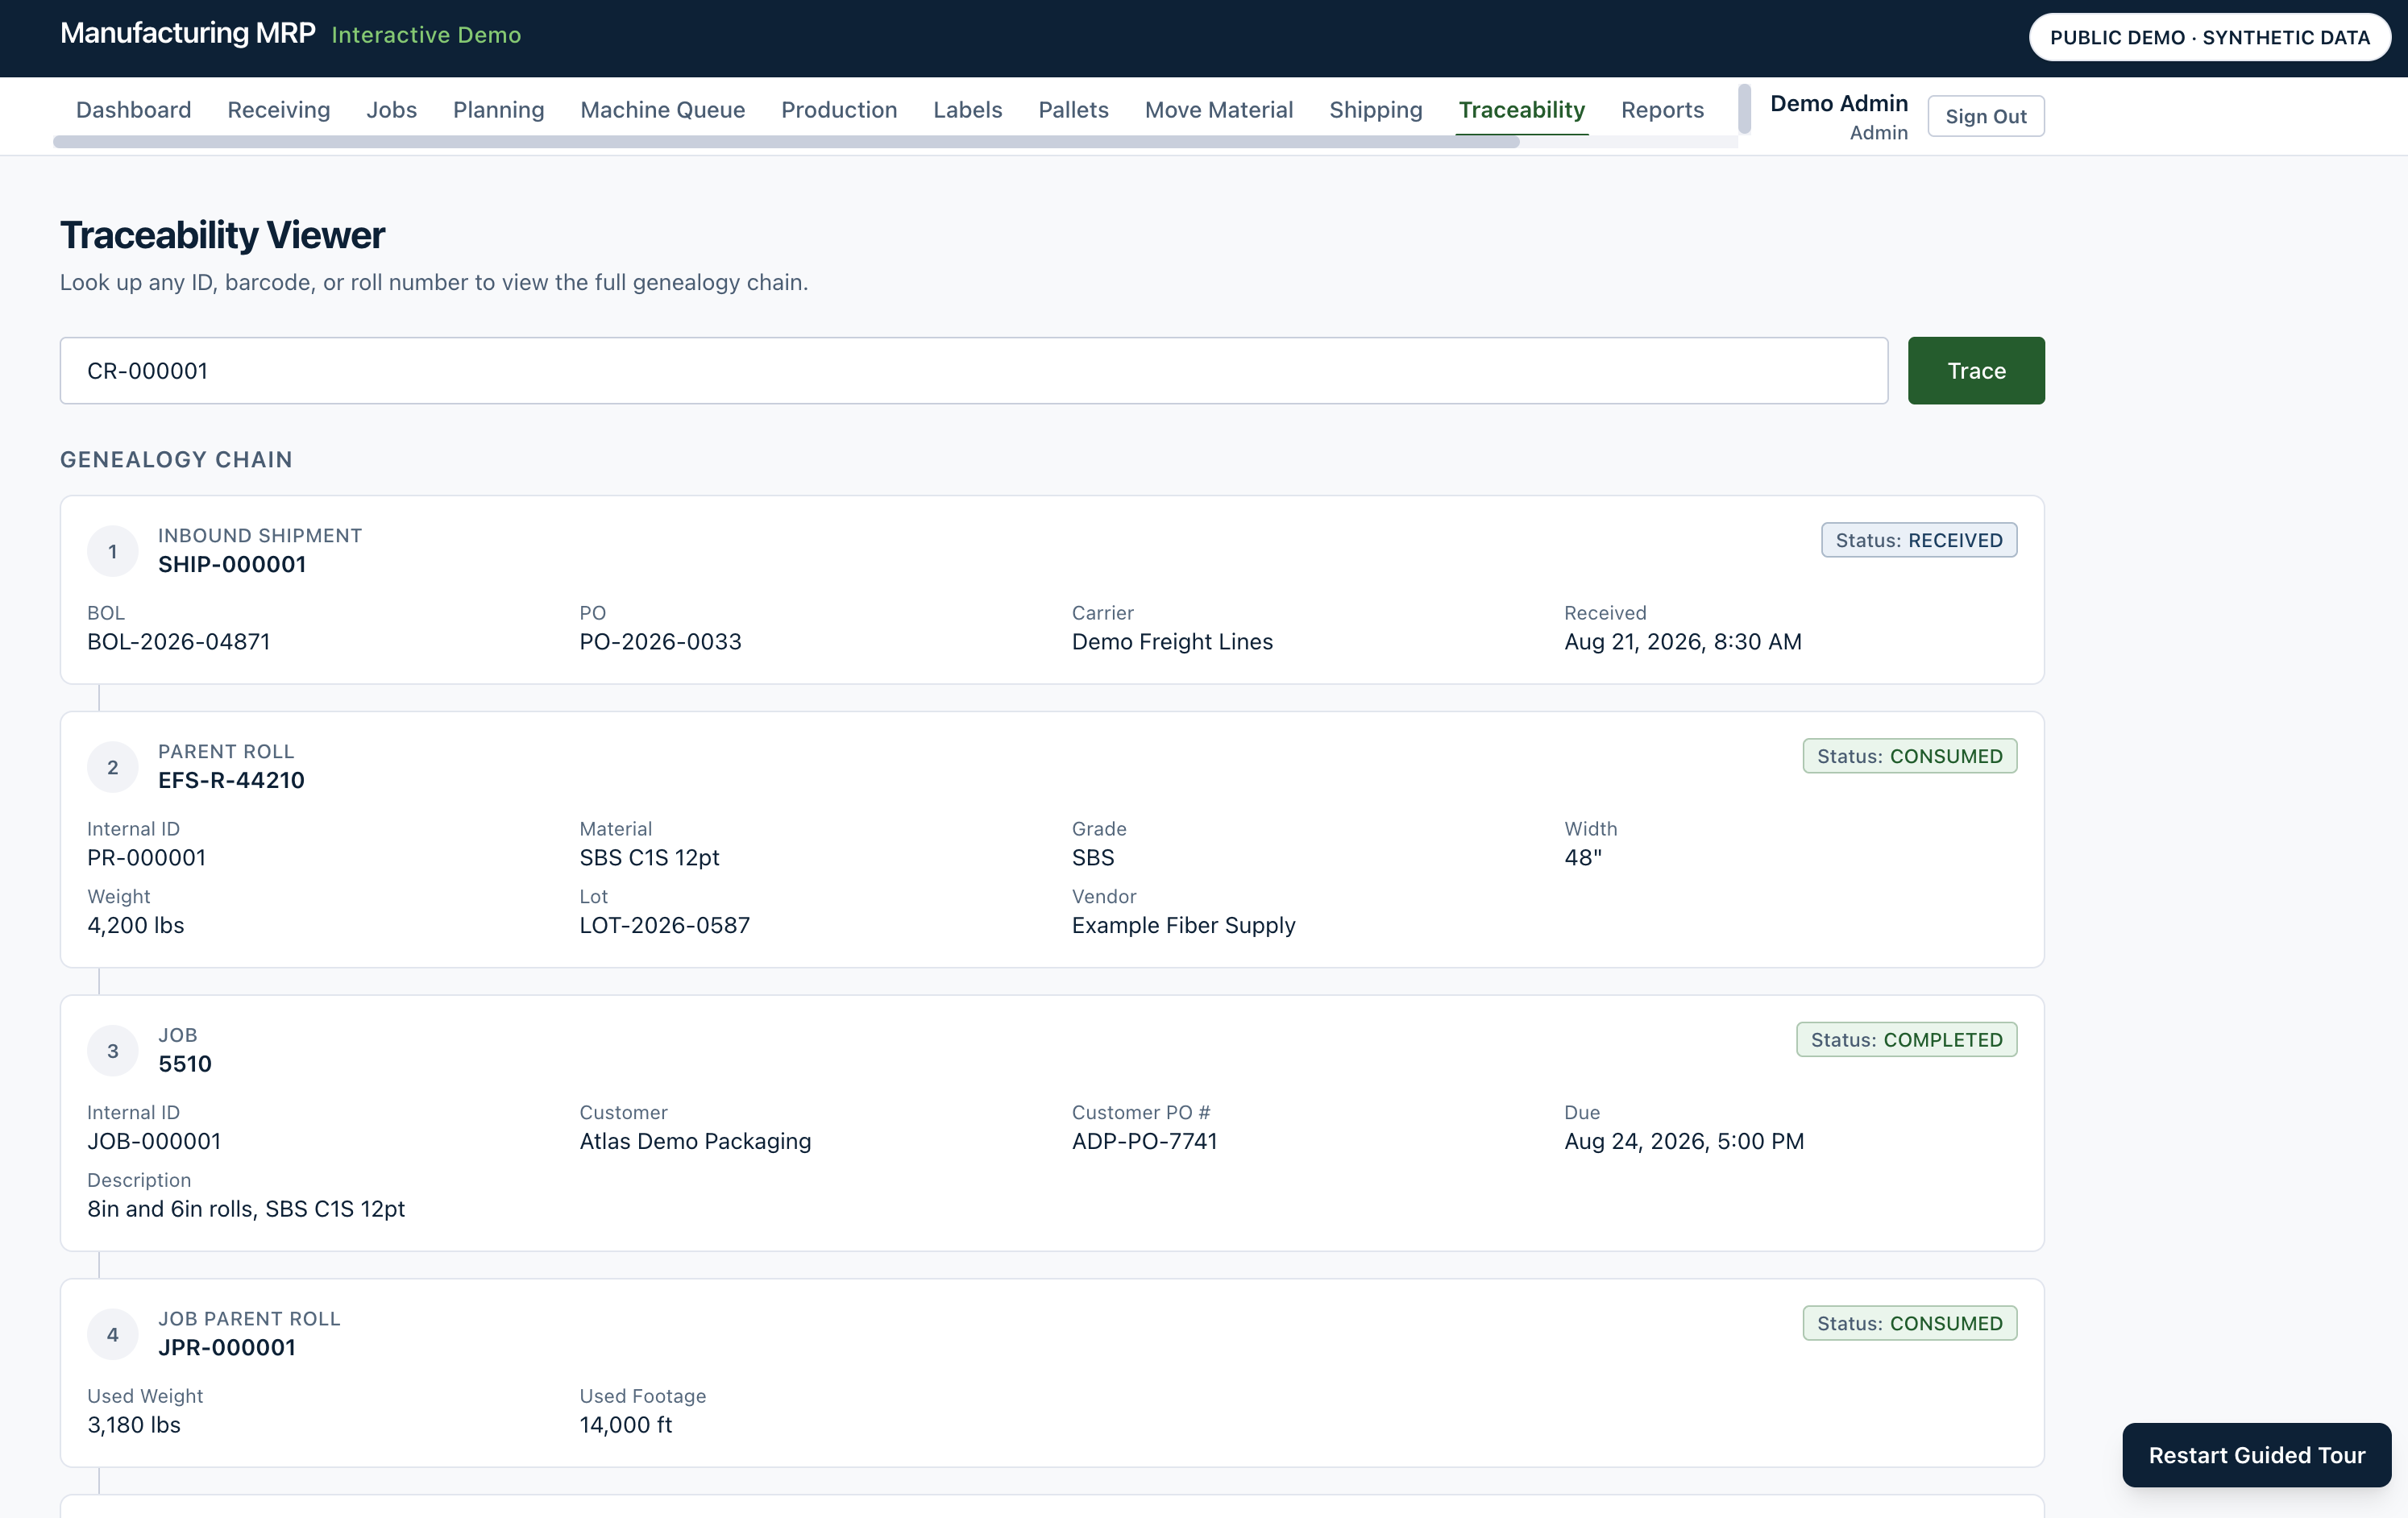The image size is (2408, 1518).
Task: Click step number 4 circle for Job Parent Roll
Action: pyautogui.click(x=113, y=1334)
